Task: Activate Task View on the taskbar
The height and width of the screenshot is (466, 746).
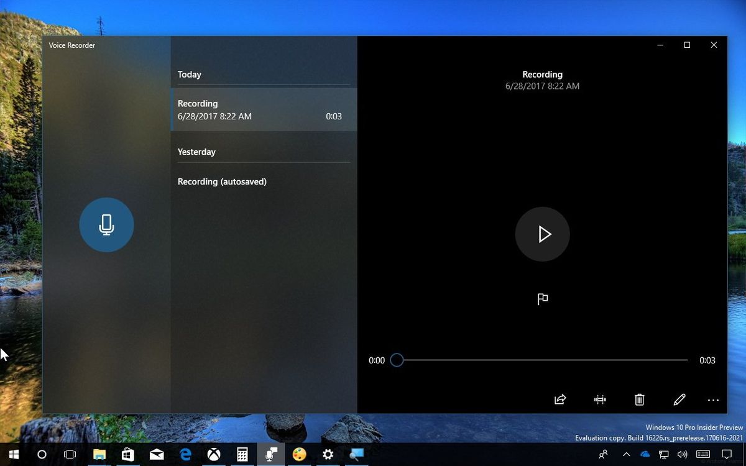Action: 70,454
